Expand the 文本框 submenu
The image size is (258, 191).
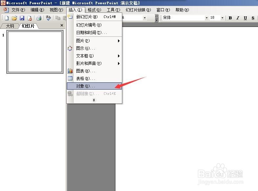tap(119, 56)
